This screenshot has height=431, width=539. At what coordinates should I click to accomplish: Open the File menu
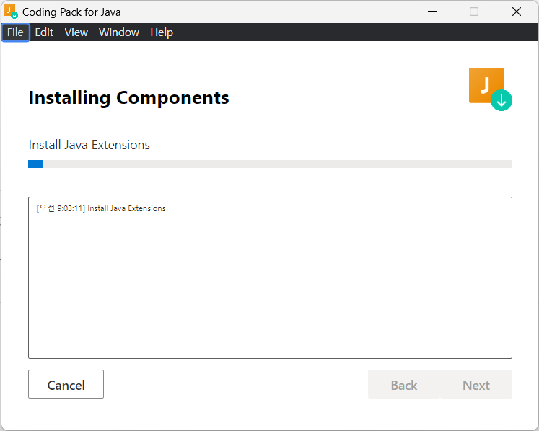click(x=15, y=32)
